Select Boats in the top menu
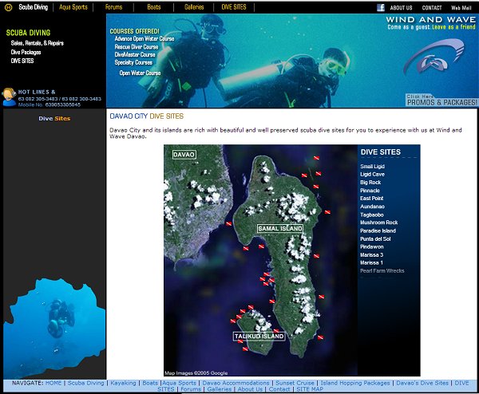 click(154, 7)
